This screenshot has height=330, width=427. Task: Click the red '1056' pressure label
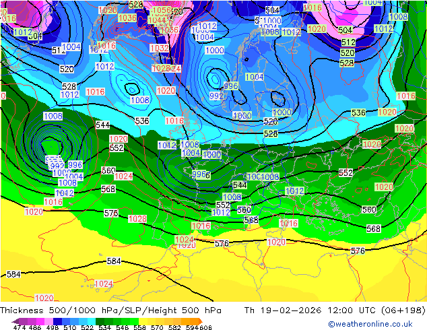pyautogui.click(x=162, y=10)
